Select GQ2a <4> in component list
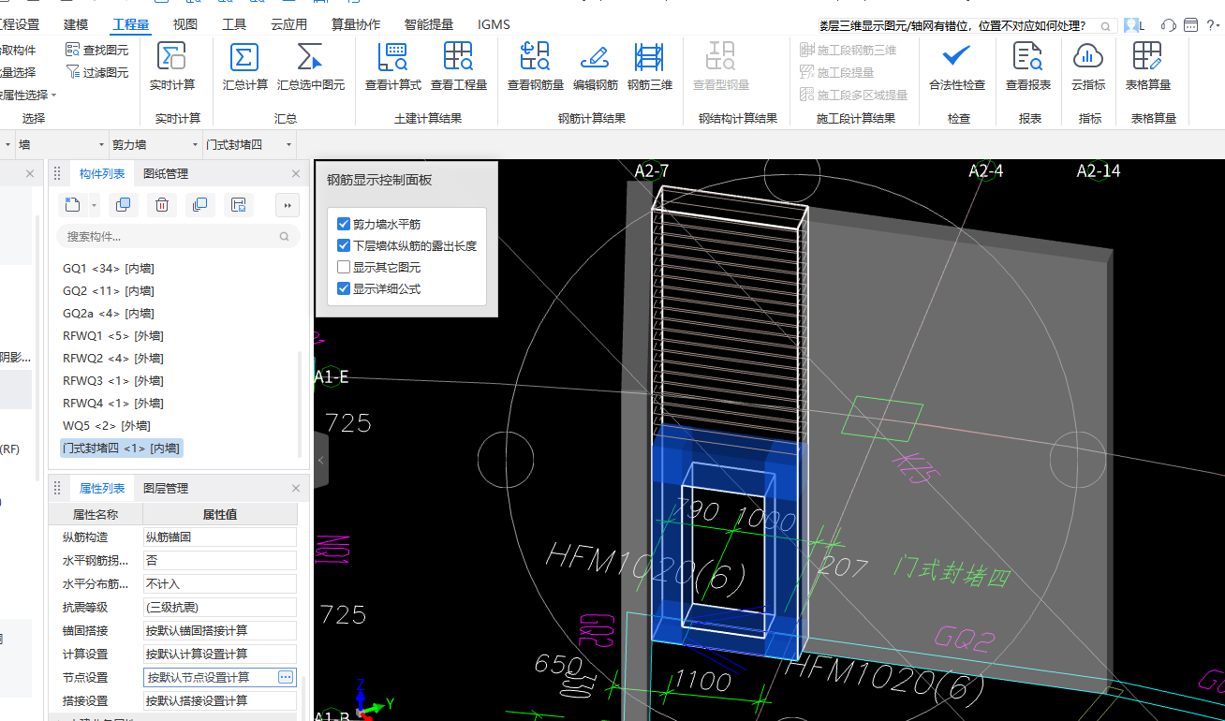This screenshot has height=721, width=1225. (109, 313)
